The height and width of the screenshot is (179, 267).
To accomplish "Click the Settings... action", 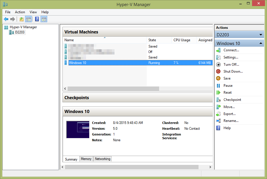I will tap(231, 57).
